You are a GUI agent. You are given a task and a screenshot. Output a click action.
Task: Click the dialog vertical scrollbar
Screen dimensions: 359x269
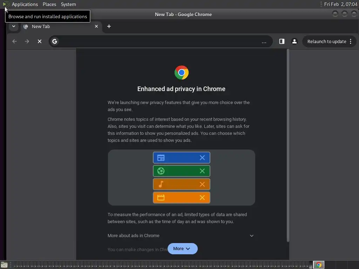click(x=288, y=145)
